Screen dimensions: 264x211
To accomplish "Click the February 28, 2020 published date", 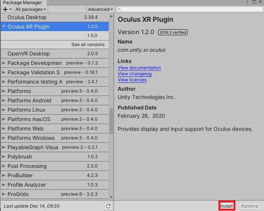I will pyautogui.click(x=141, y=116).
